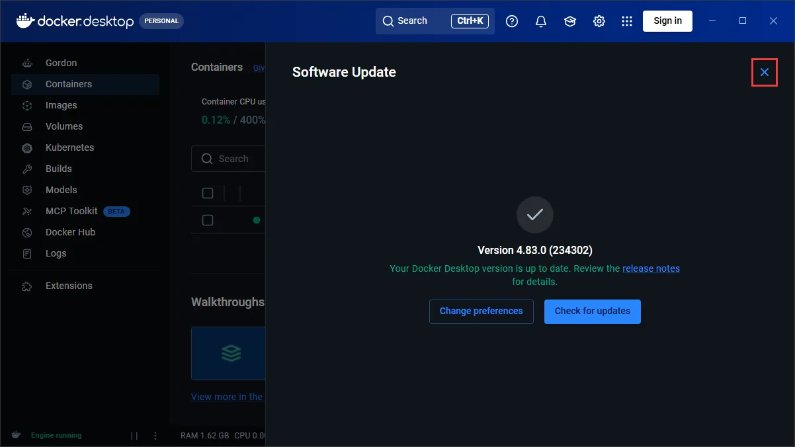Click the update checkmark circle icon

point(535,215)
